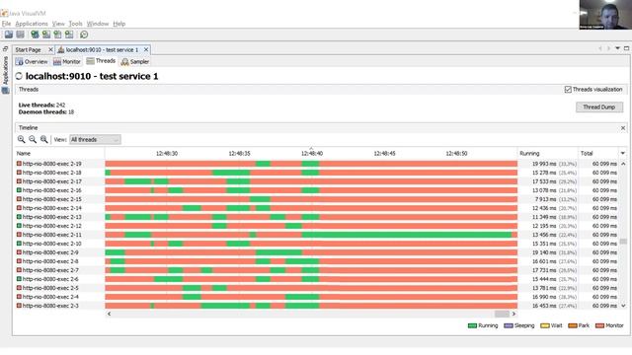Click the horizontal timeline scrollbar thumb
The image size is (632, 355).
[x=502, y=314]
